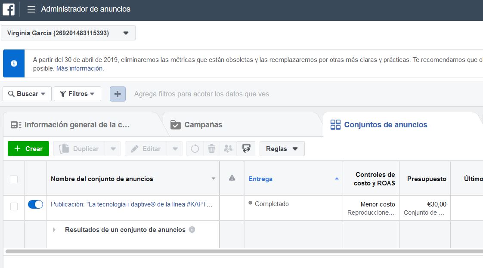Switch to the Campañas tab
Screen dimensions: 483x268
click(203, 125)
